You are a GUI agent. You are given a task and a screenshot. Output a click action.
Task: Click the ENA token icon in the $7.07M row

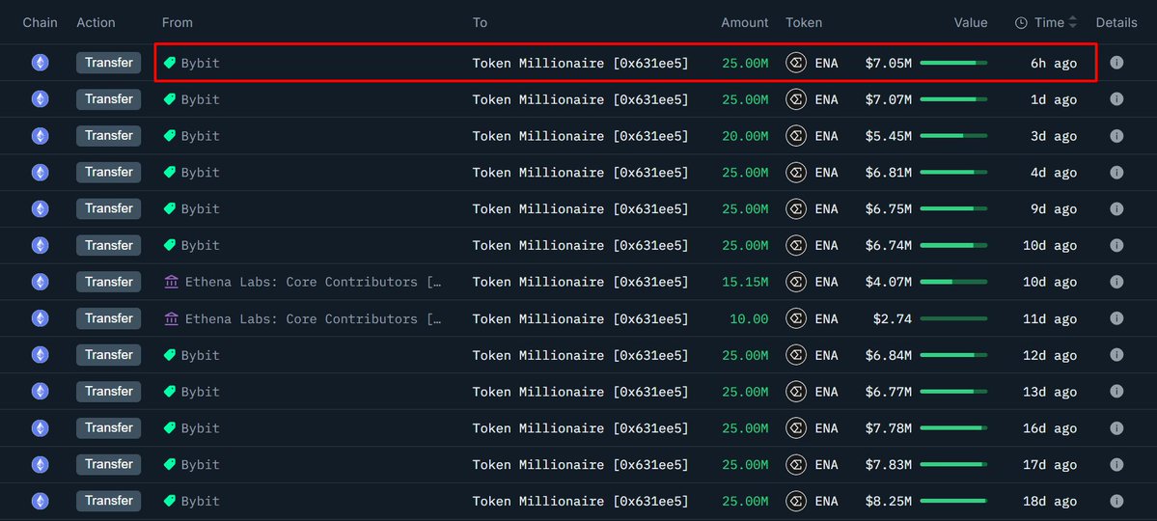[796, 99]
